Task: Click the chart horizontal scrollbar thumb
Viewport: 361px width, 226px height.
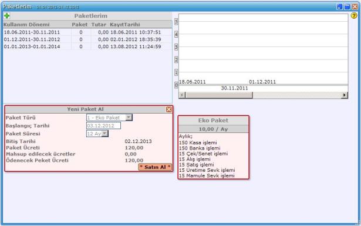Action: (219, 95)
